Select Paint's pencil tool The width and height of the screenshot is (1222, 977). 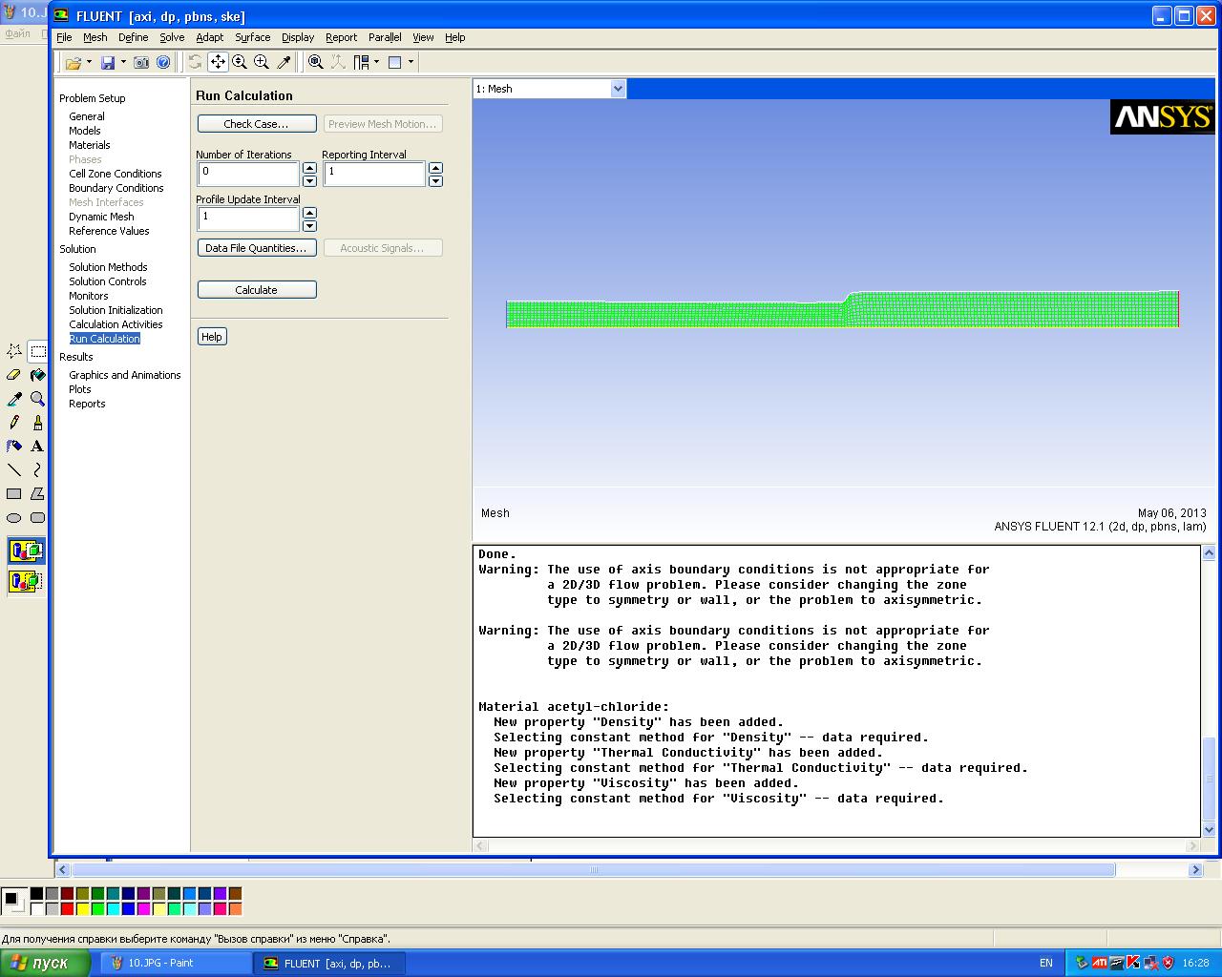click(14, 423)
